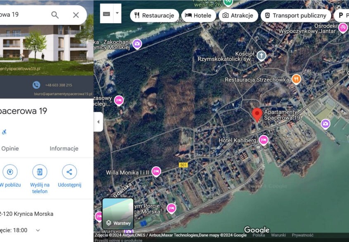349x242 pixels.
Task: Click the Udostępnij share icon
Action: pyautogui.click(x=69, y=172)
